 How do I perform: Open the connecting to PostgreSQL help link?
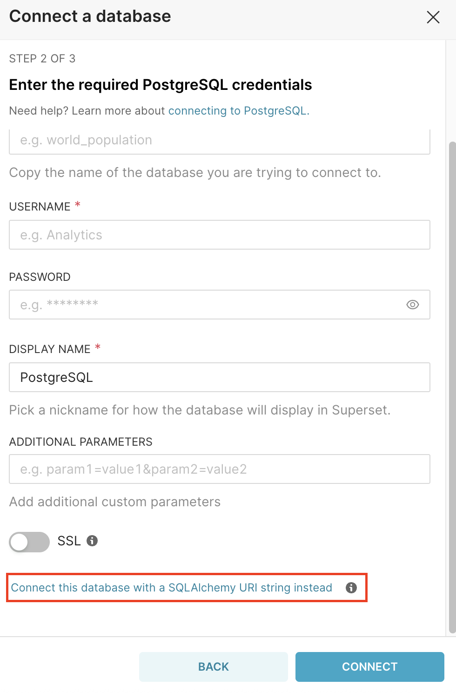click(238, 111)
